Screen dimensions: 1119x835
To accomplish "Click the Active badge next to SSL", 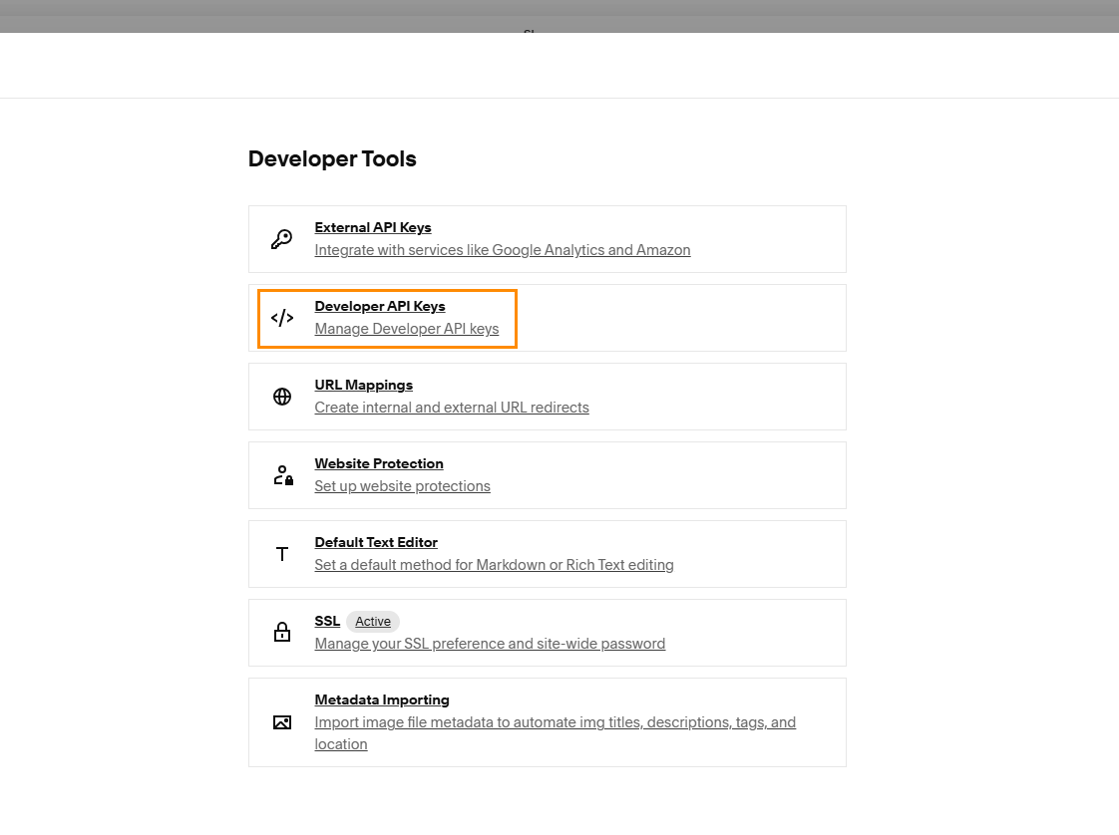I will [x=373, y=622].
